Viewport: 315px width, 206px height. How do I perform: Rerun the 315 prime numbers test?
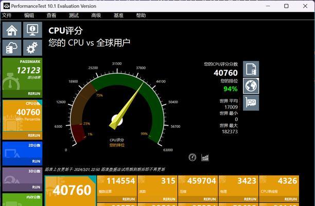[x=169, y=199]
